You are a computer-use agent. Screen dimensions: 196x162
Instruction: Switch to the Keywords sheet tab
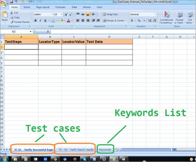[105, 150]
